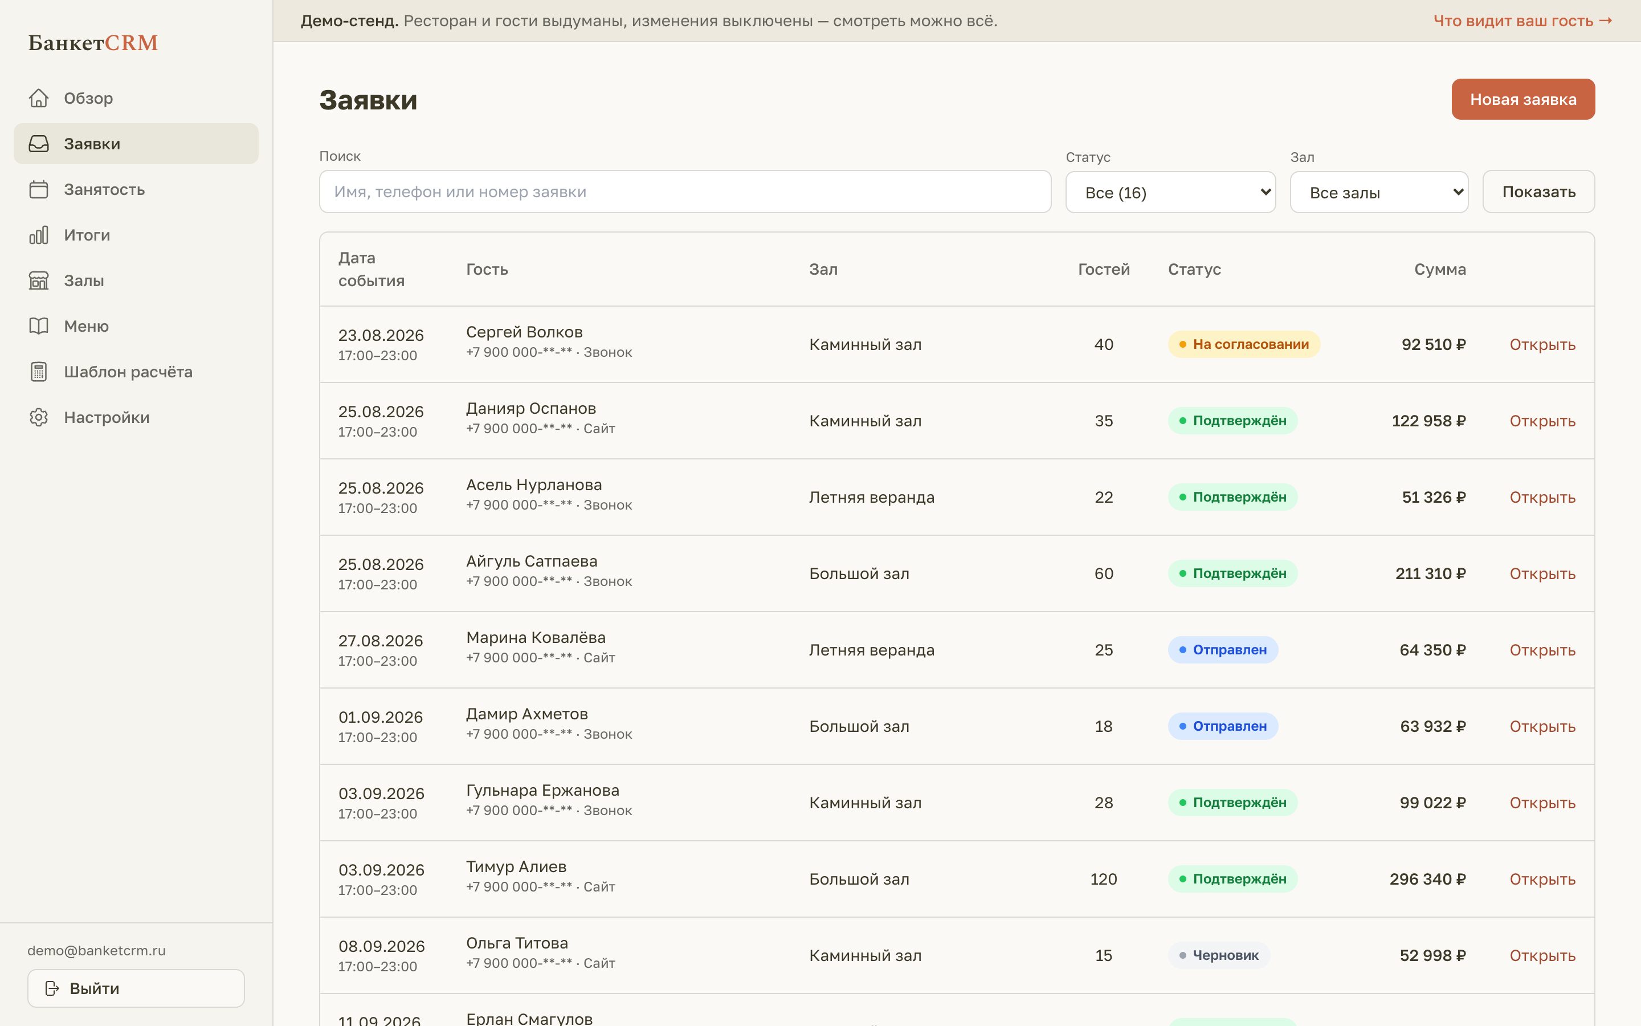This screenshot has height=1026, width=1641.
Task: Open Марина Ковалёва's request
Action: pos(1542,650)
